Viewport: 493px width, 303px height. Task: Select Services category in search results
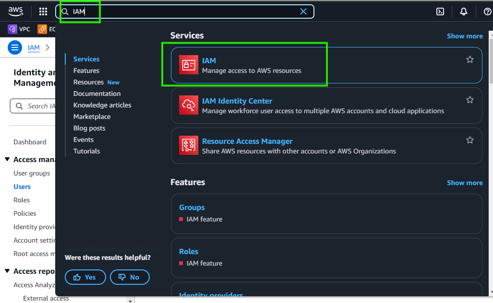click(86, 59)
